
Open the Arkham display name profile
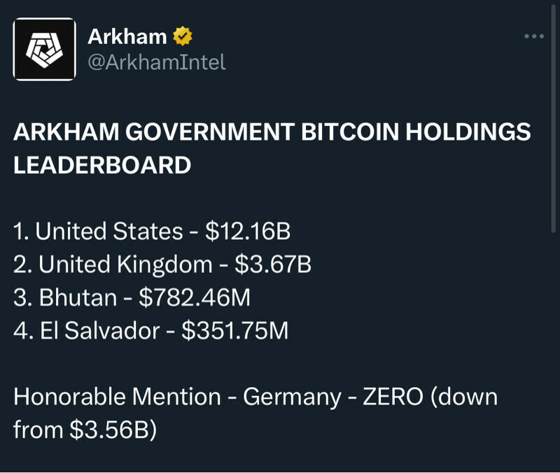coord(127,36)
